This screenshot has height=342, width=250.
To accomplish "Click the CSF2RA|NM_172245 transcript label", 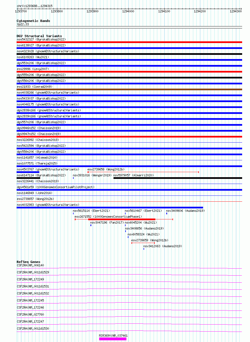I will [x=30, y=300].
